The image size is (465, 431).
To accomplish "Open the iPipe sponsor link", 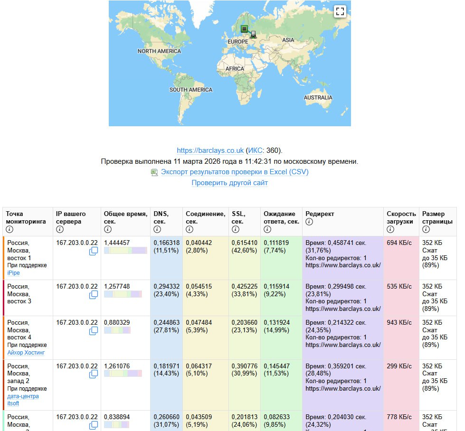I will coord(13,273).
